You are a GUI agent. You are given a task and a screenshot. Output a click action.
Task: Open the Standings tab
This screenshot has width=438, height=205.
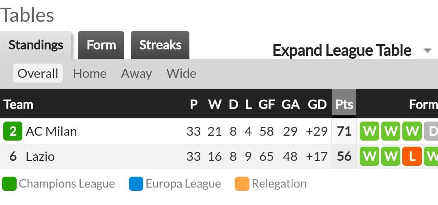pos(36,45)
